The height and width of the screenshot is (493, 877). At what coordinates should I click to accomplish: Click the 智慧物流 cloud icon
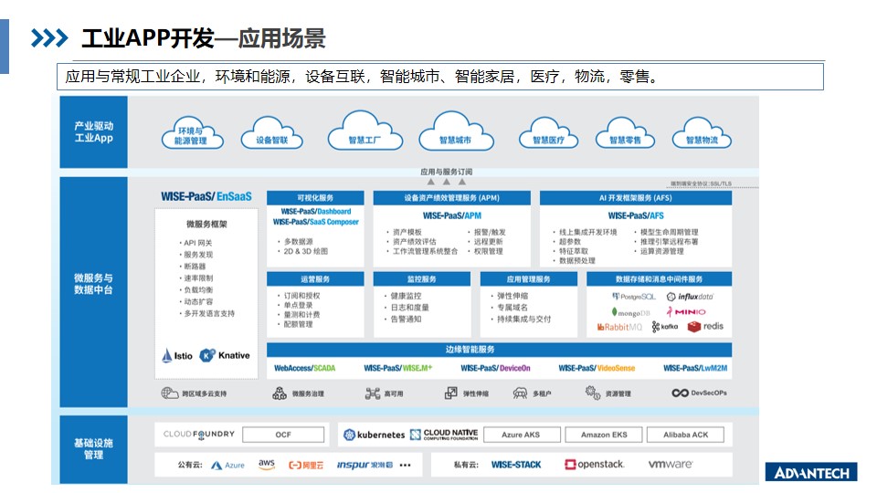702,133
